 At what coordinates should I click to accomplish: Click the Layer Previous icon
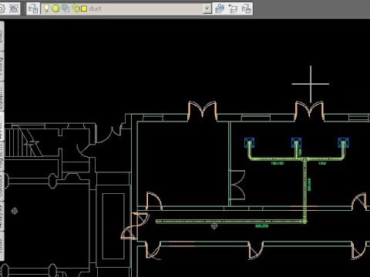[x=233, y=8]
